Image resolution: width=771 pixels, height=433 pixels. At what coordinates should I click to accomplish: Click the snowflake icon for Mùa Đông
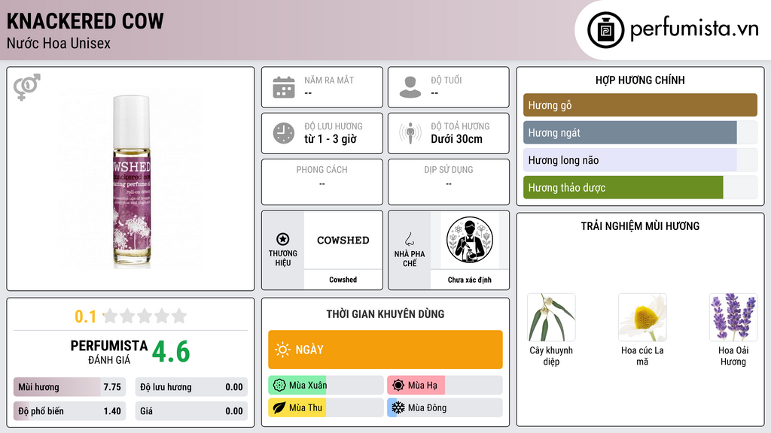point(398,407)
